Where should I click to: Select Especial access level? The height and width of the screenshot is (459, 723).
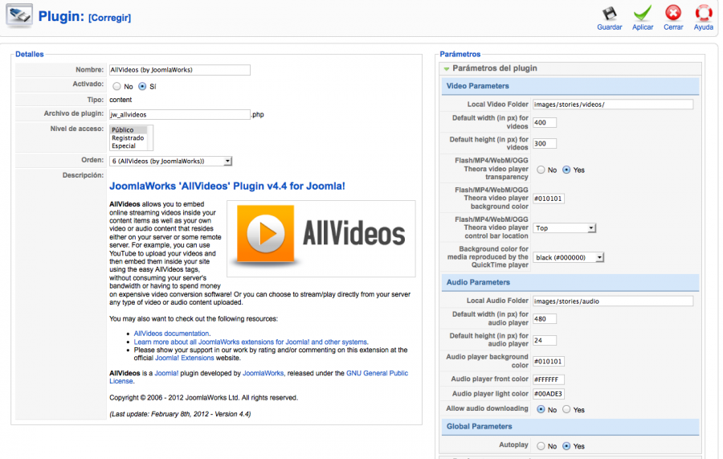coord(129,145)
